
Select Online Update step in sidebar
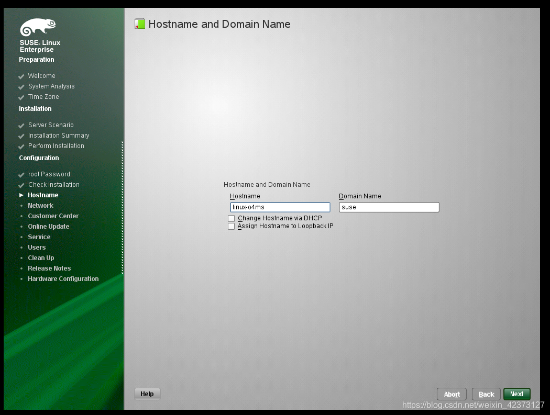pos(49,227)
